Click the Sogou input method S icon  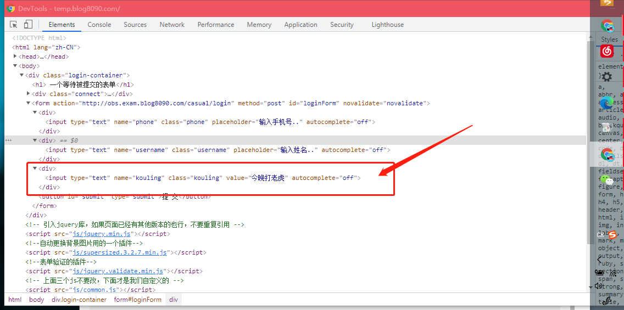click(612, 234)
